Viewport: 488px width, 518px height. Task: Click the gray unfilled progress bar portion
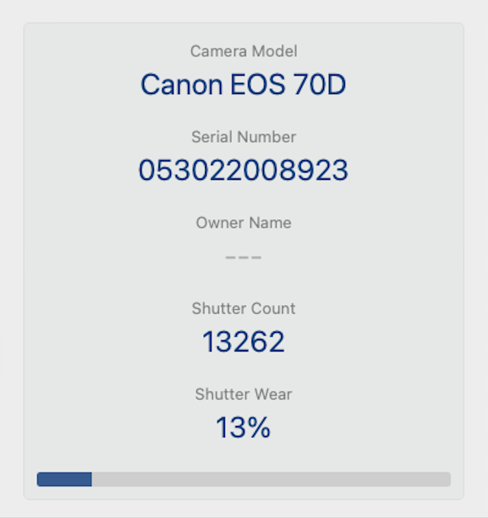[271, 479]
